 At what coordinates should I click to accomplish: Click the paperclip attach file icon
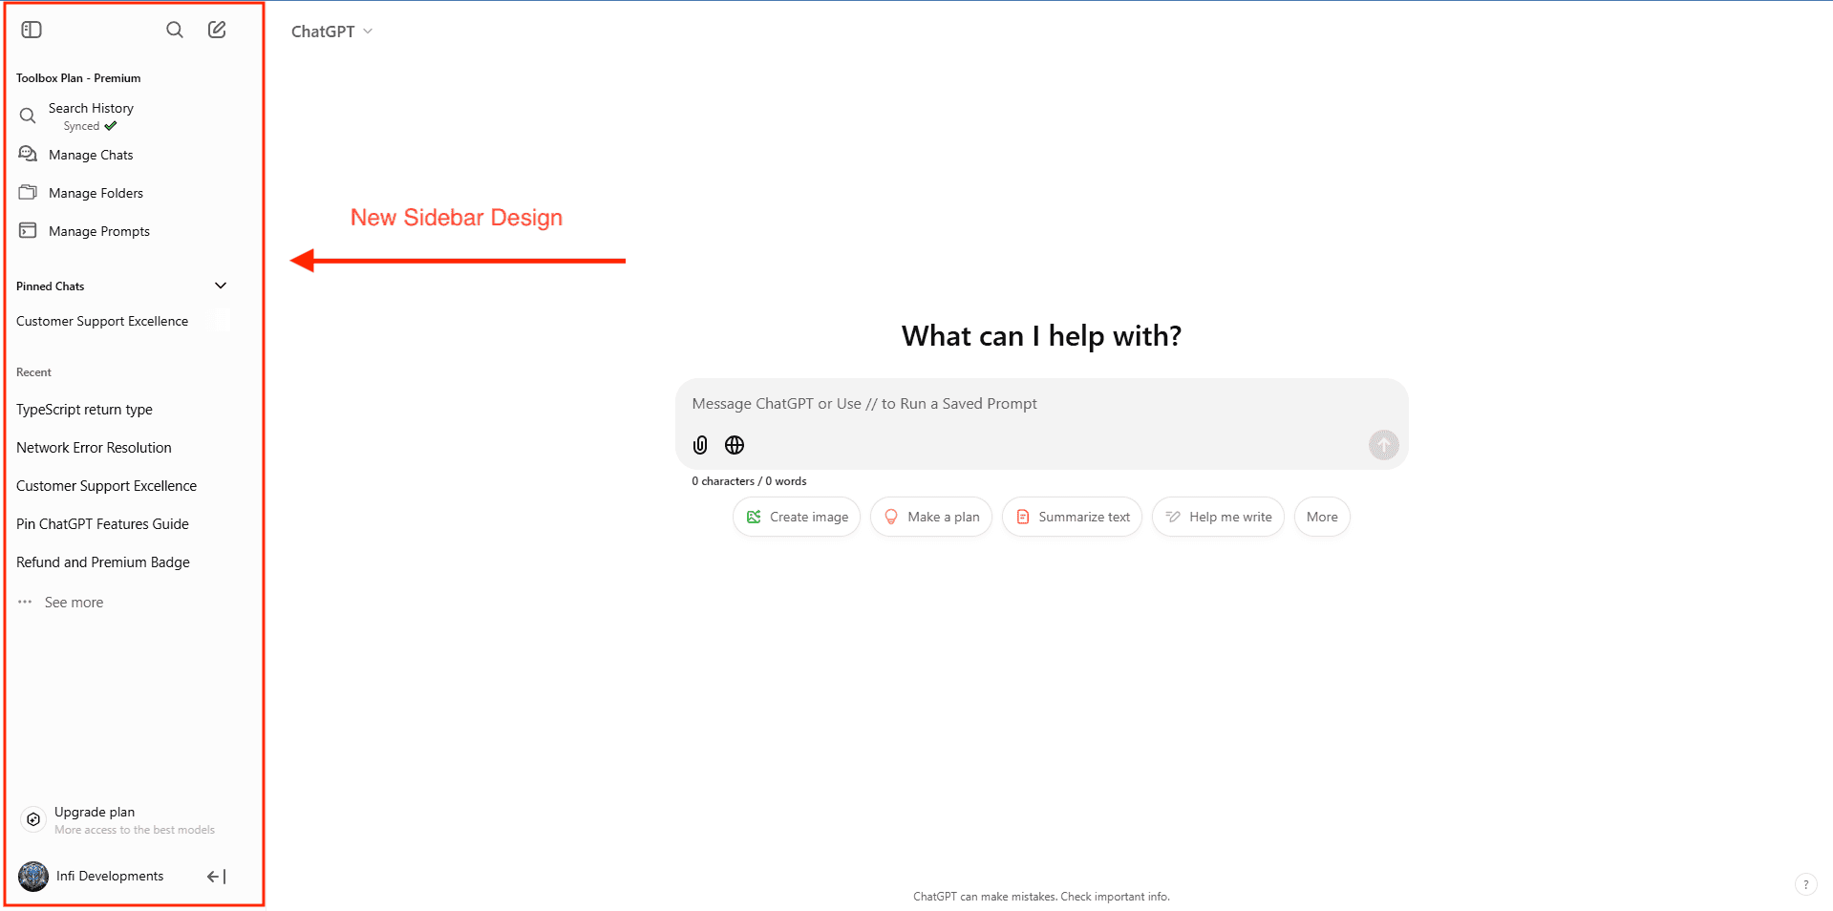pos(700,445)
